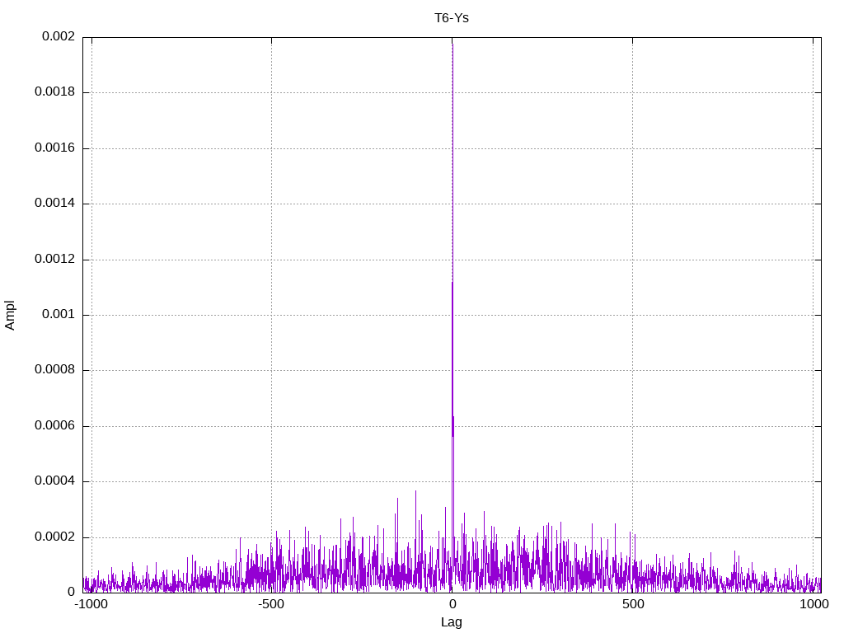Click the 0 tick label on y-axis
This screenshot has height=633, width=844.
coord(71,593)
